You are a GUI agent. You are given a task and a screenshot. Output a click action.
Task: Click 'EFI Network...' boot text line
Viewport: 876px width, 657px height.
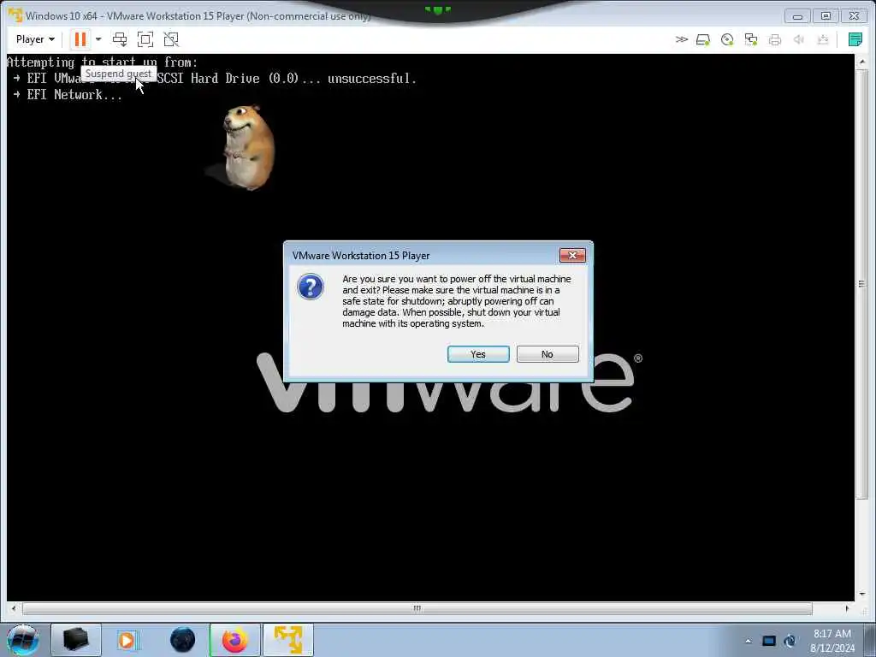74,94
